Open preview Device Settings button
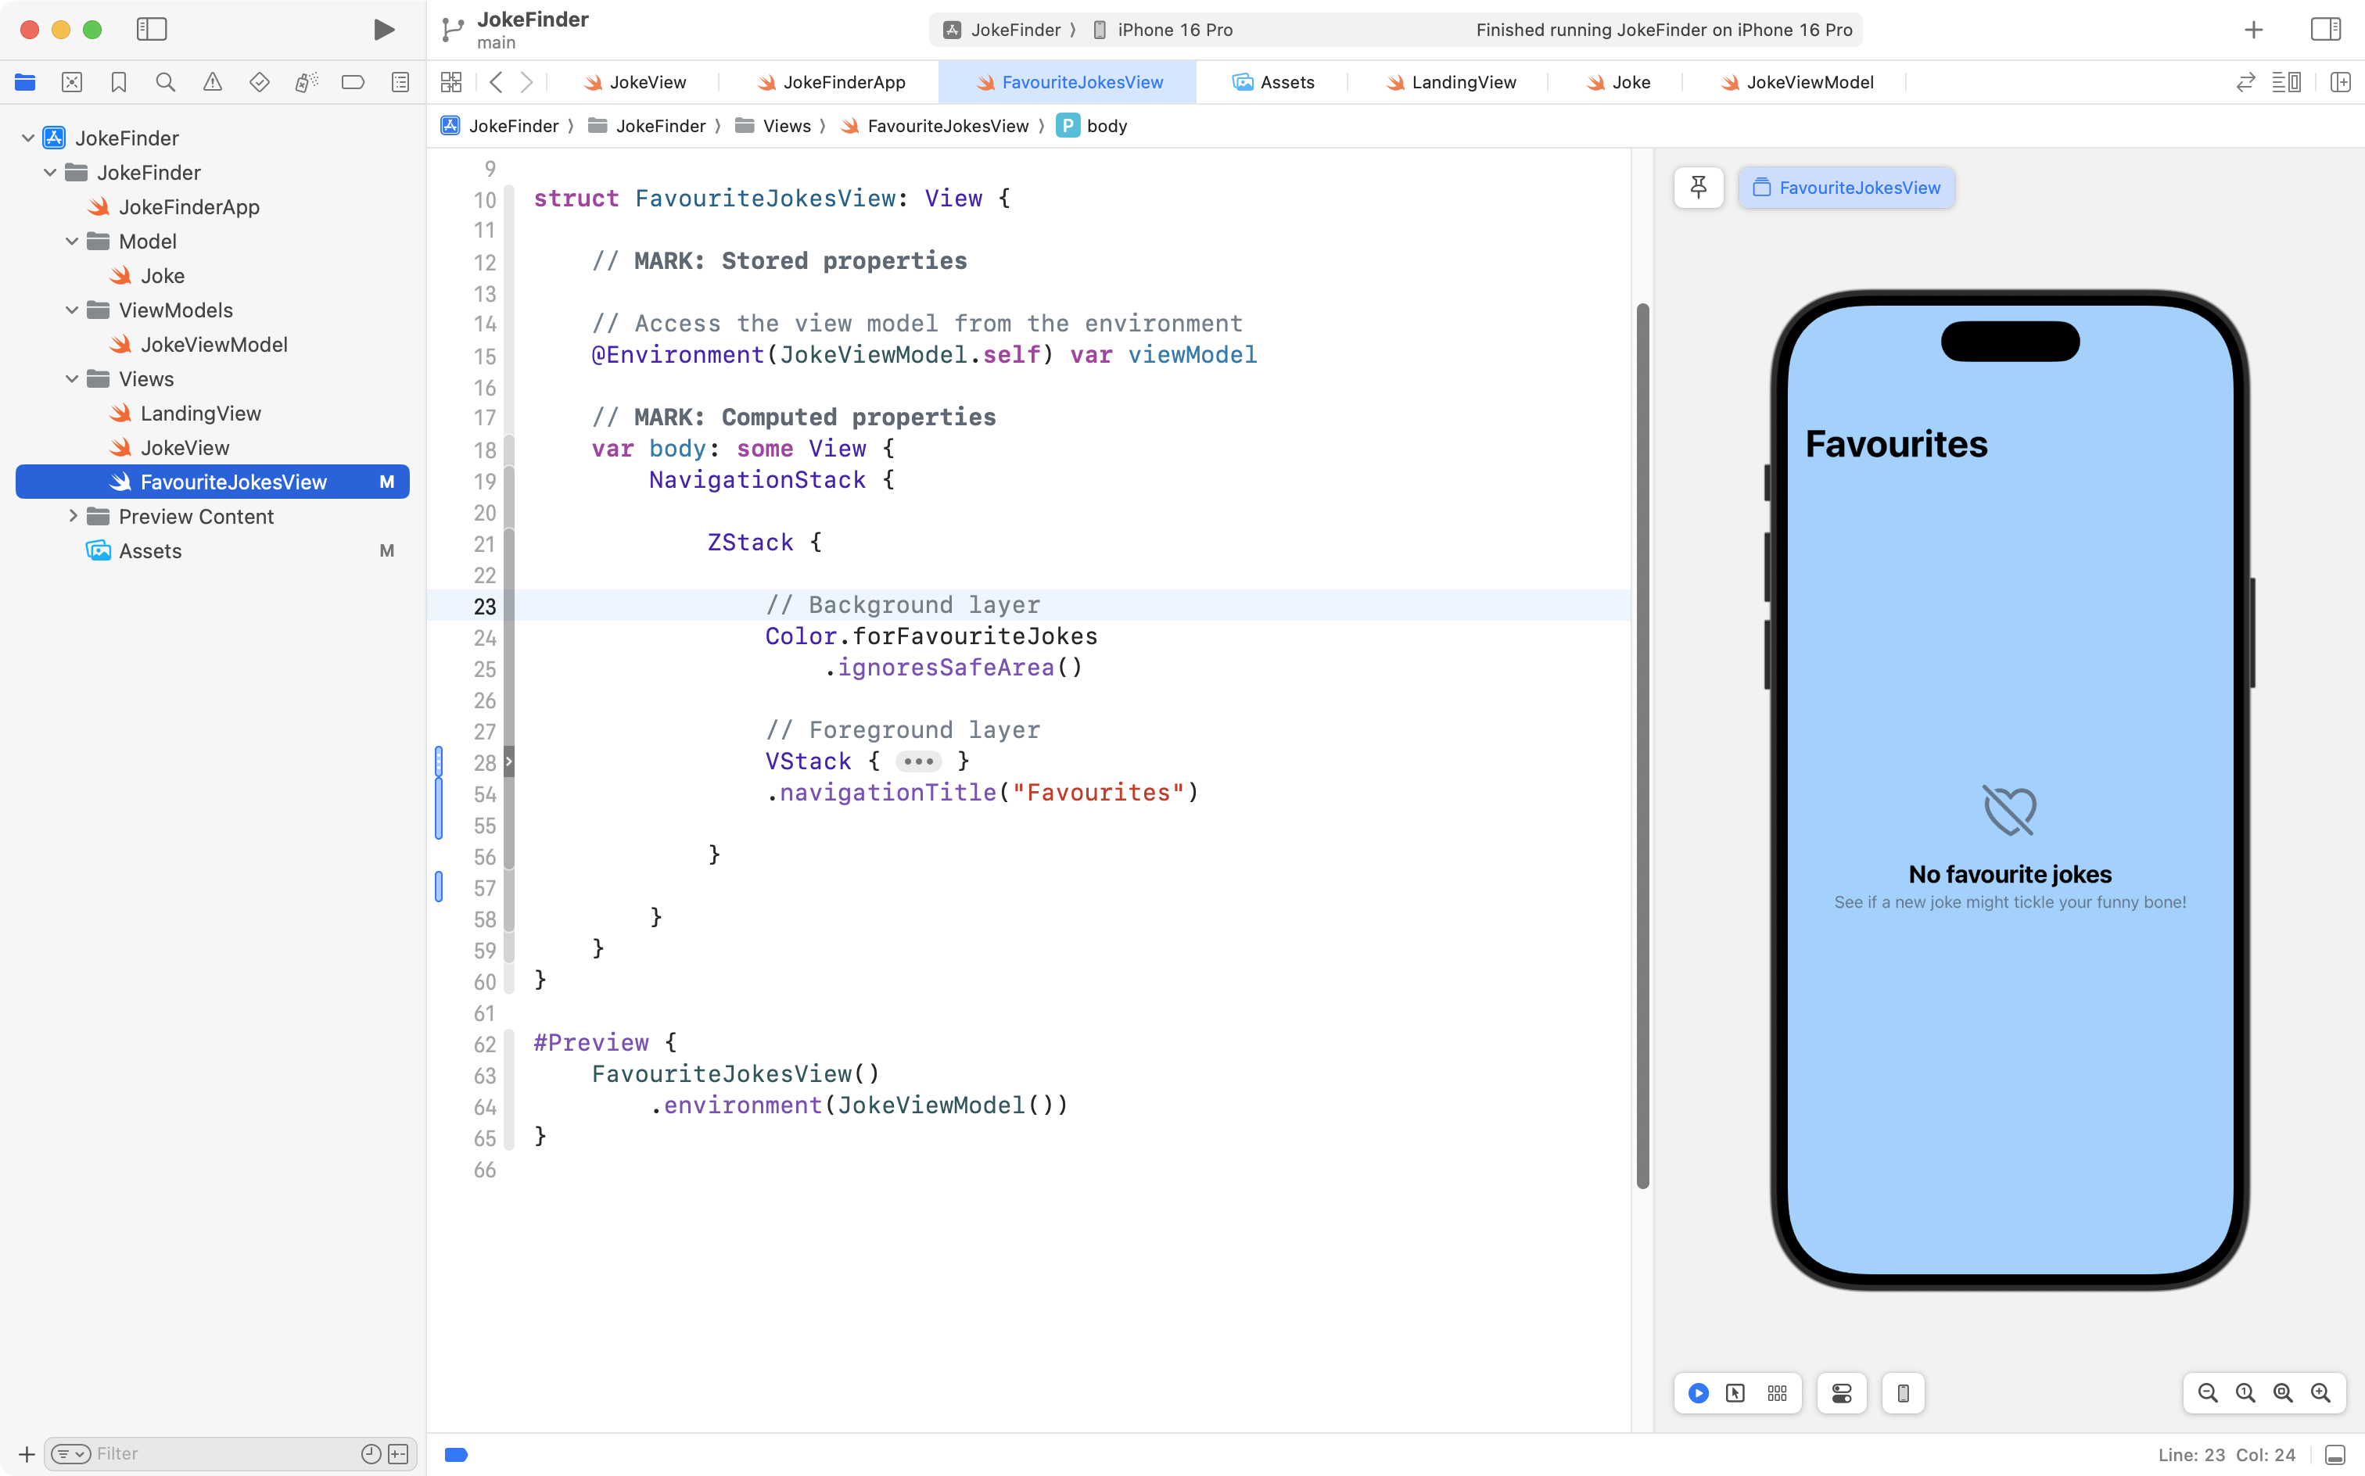This screenshot has width=2365, height=1476. tap(1842, 1393)
